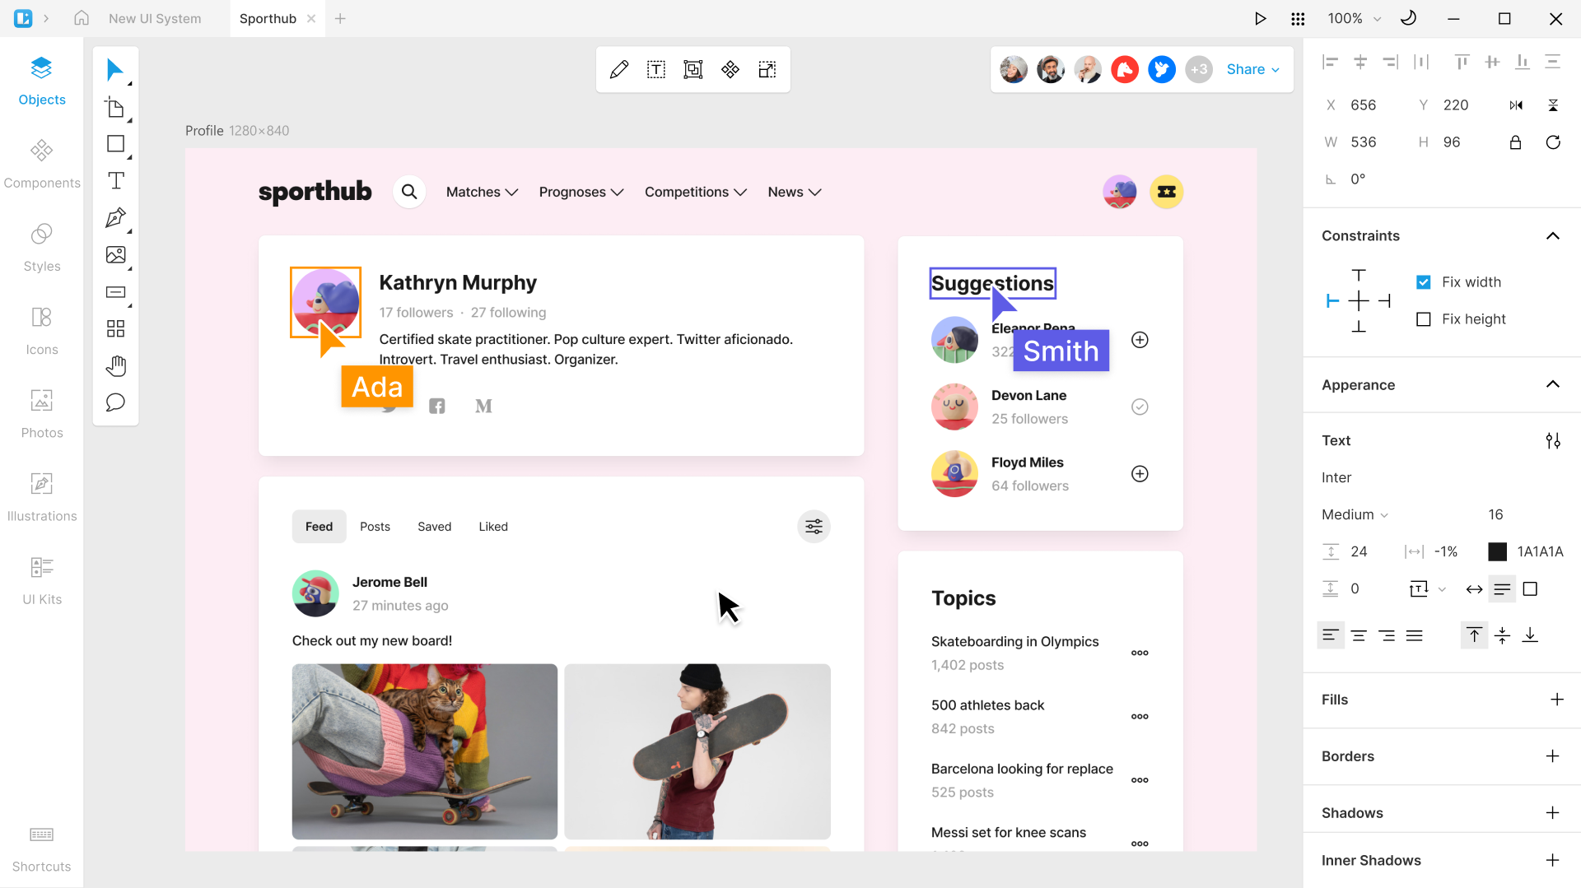Click the text frame icon in top toolbar

tap(656, 70)
